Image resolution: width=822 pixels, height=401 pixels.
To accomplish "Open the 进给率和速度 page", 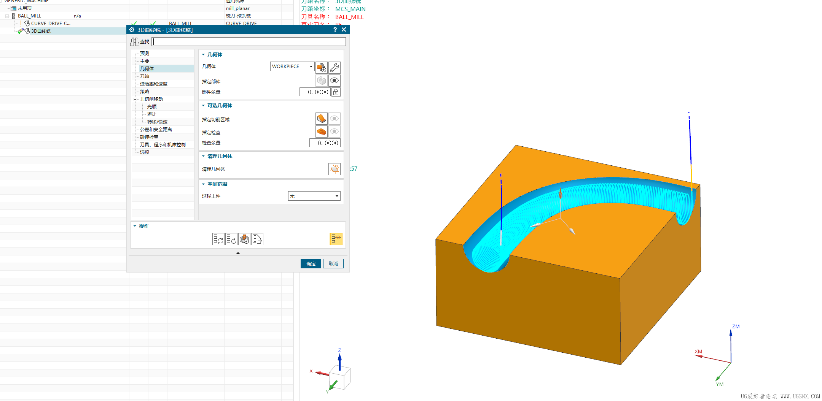I will tap(154, 84).
